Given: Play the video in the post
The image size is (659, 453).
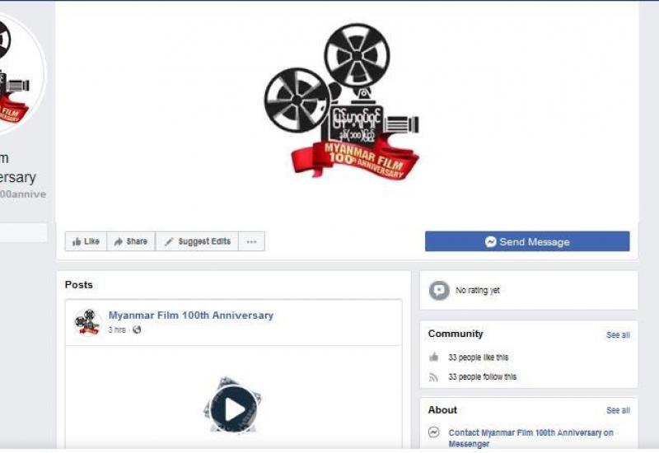Looking at the screenshot, I should pyautogui.click(x=233, y=409).
